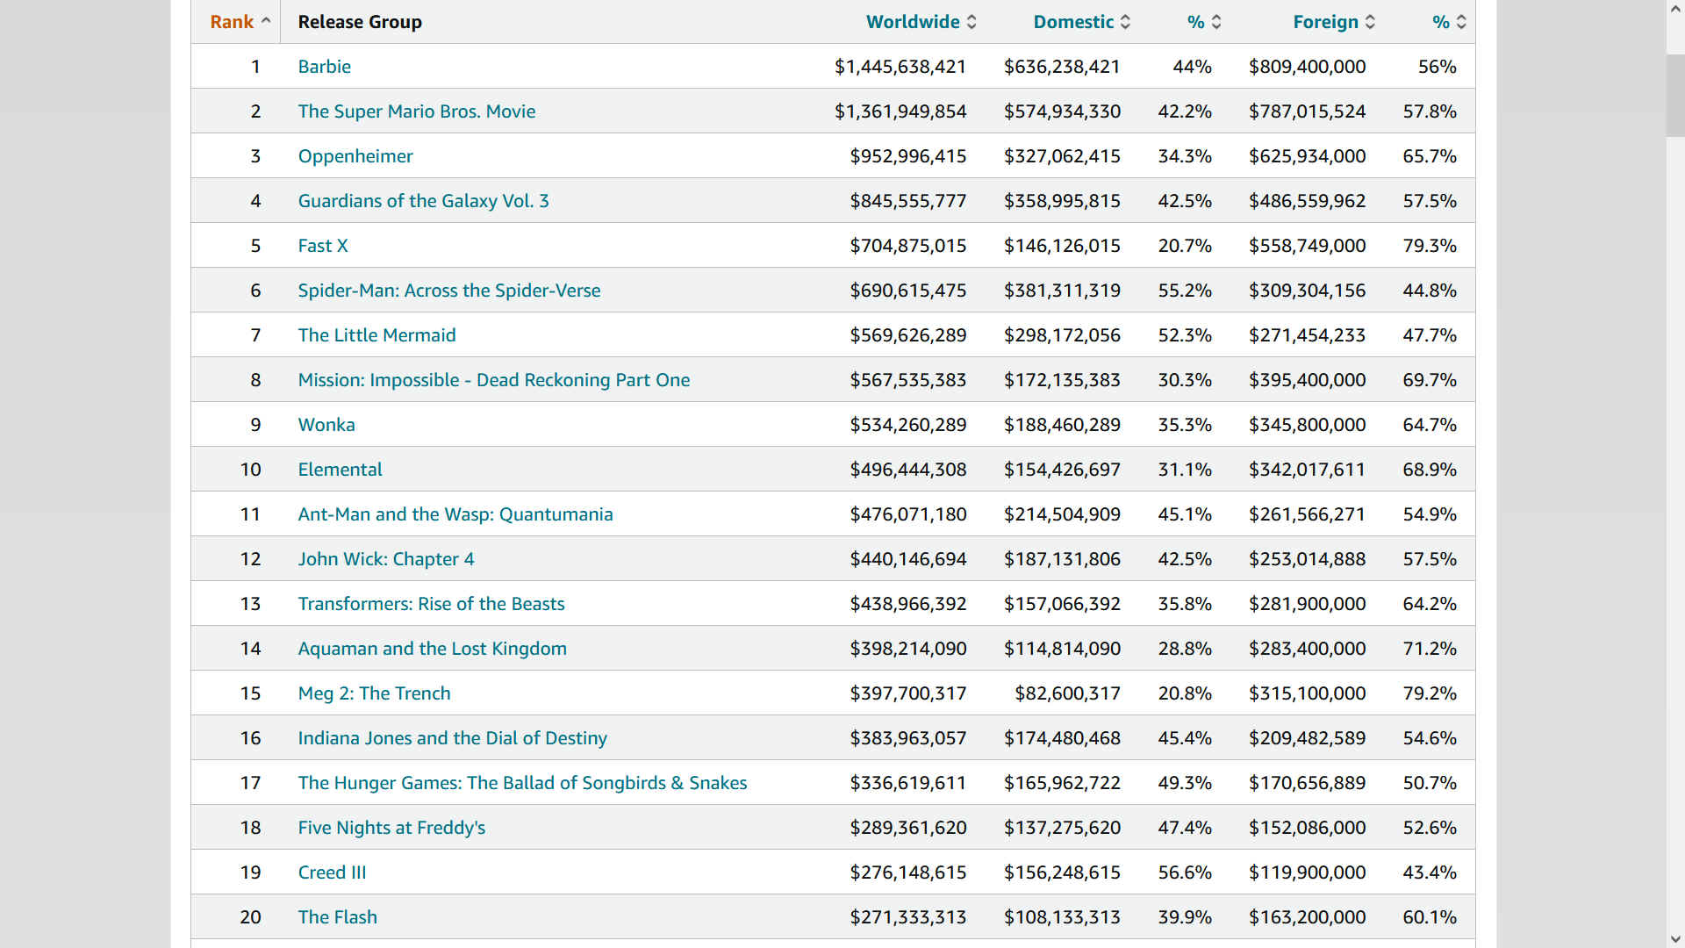Viewport: 1685px width, 948px height.
Task: Sort by domestic percent column
Action: (1203, 22)
